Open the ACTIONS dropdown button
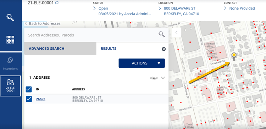Screen dimensions: 266x129 click(142, 63)
